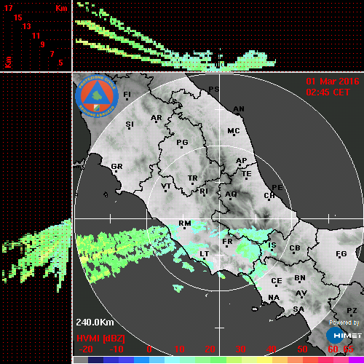Screen dimensions: 364x364
Task: Click the IS city marker
Action: tap(272, 246)
